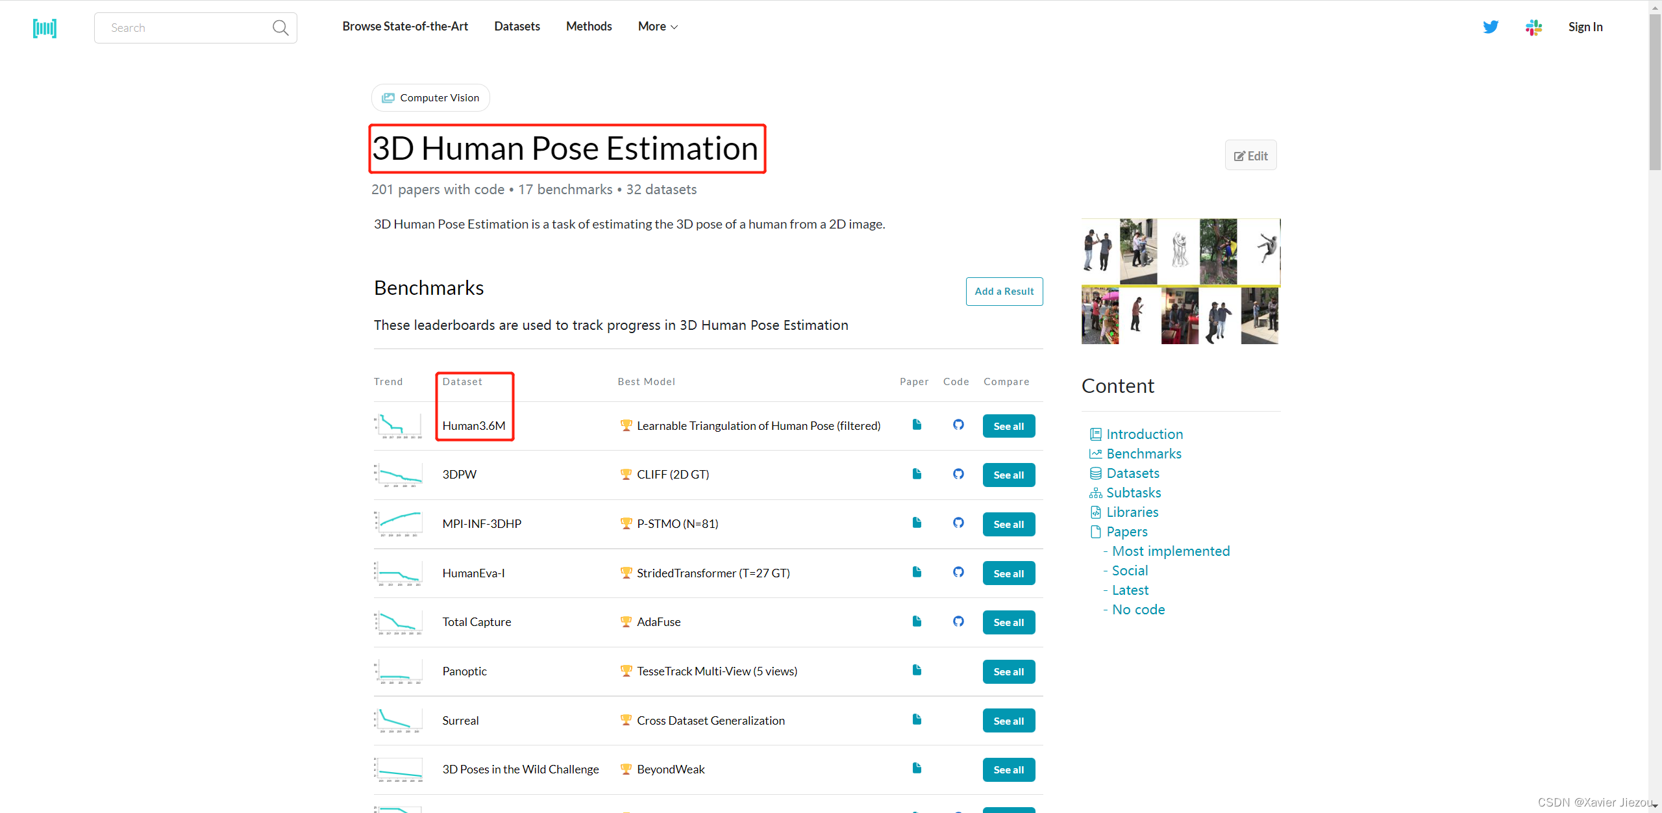The width and height of the screenshot is (1662, 813).
Task: Click the Human3.6M trend chart thumbnail
Action: [x=399, y=426]
